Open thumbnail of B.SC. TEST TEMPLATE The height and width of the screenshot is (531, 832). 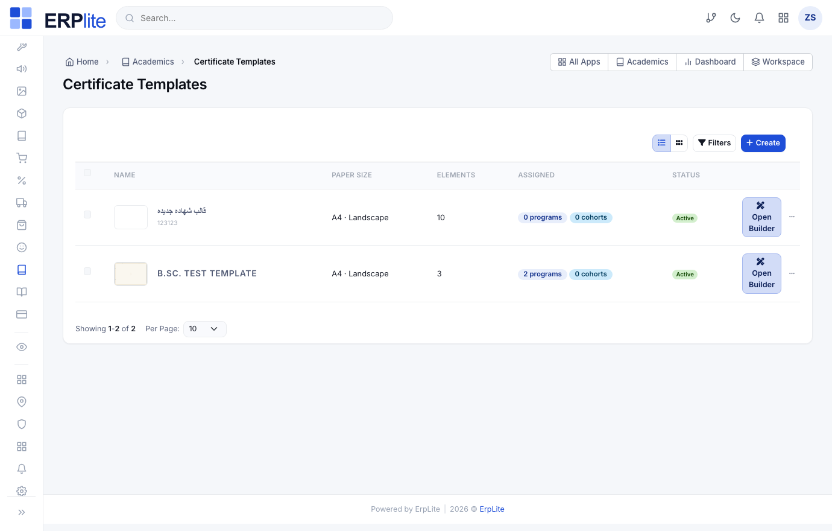pyautogui.click(x=131, y=274)
